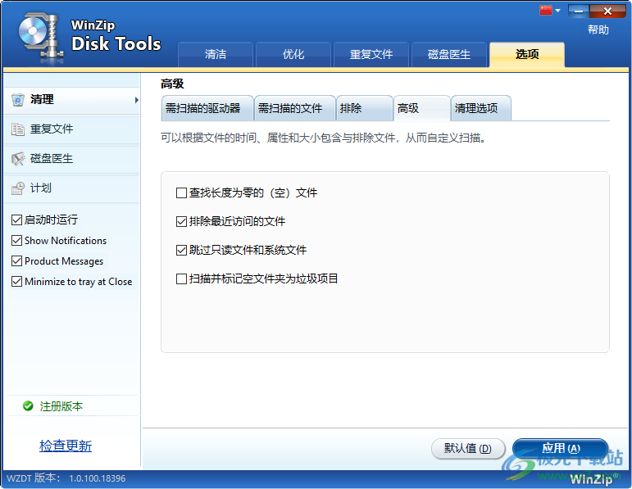The image size is (632, 489).
Task: Open 计划 settings in the sidebar
Action: 72,188
